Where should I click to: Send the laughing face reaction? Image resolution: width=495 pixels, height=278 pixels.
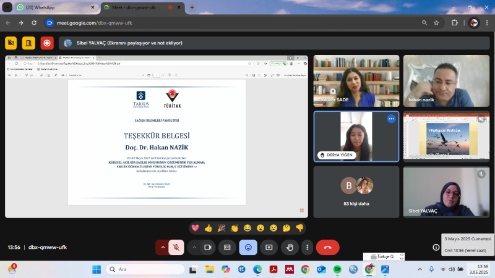pyautogui.click(x=247, y=228)
